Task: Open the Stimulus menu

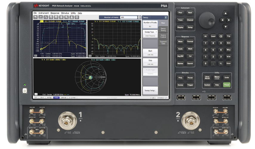Action: click(65, 13)
